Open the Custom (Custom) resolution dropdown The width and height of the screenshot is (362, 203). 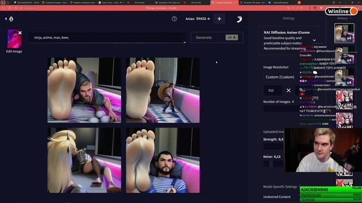tap(280, 77)
